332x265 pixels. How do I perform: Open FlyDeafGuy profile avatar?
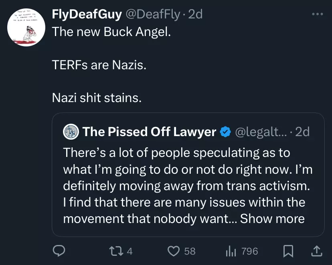click(x=26, y=27)
